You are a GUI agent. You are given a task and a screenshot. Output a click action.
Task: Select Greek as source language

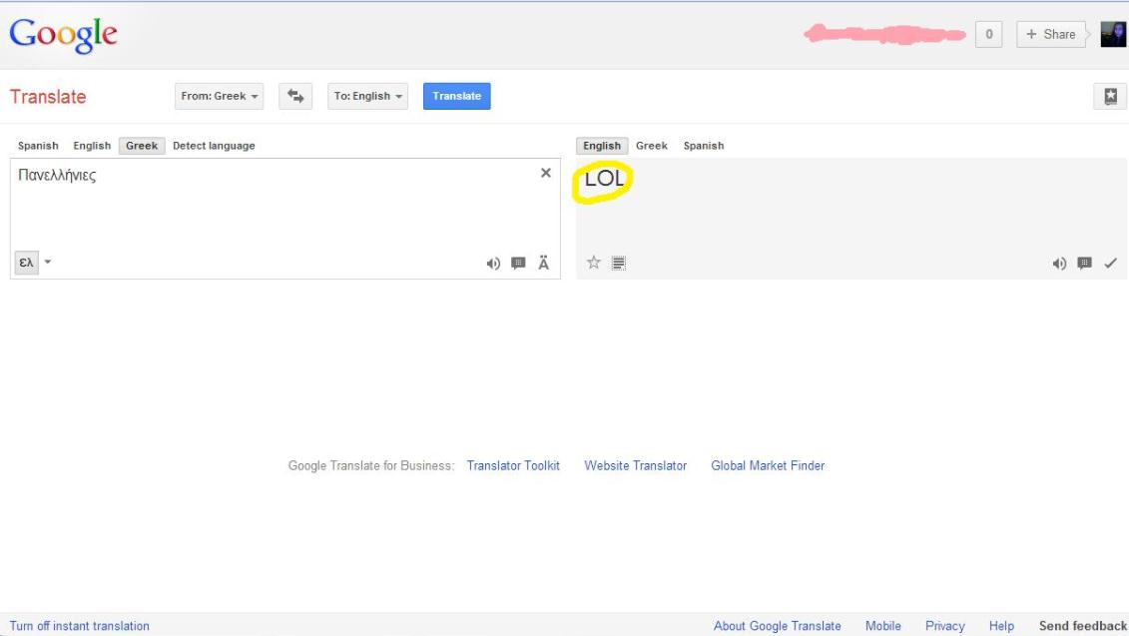[x=142, y=146]
